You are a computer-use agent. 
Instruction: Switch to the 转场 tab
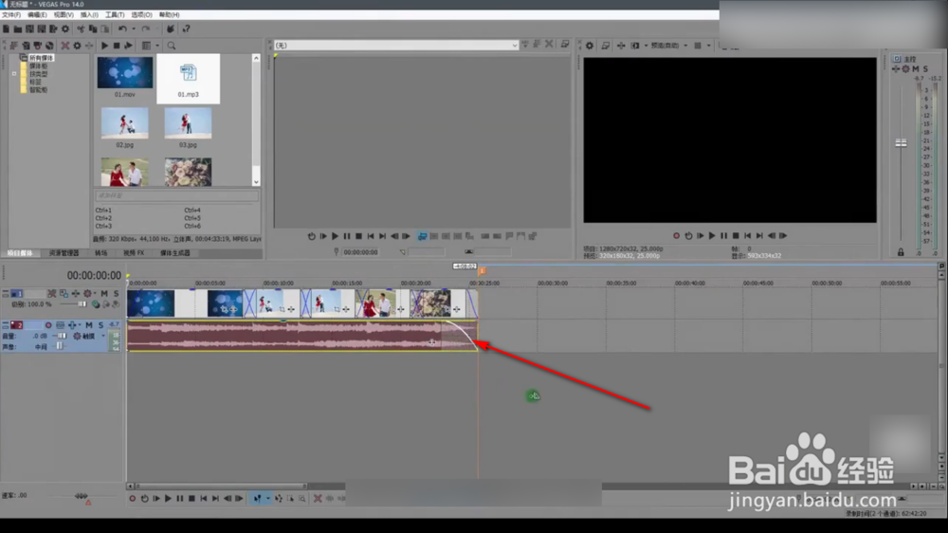tap(101, 253)
